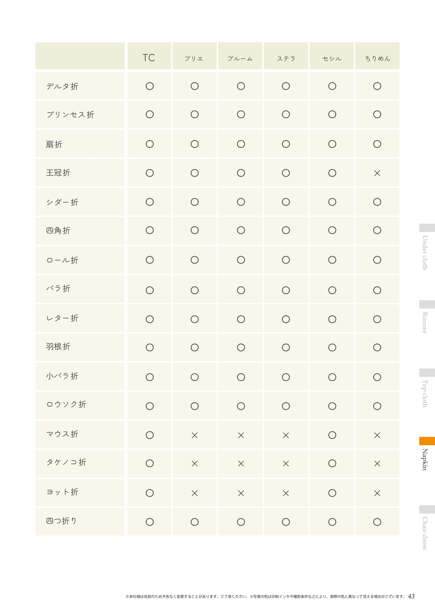Click the page number 43
The image size is (435, 615).
pyautogui.click(x=411, y=596)
